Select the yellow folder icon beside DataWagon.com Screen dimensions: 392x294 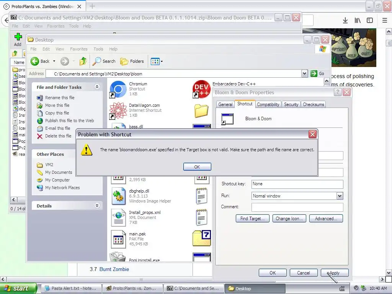click(201, 111)
